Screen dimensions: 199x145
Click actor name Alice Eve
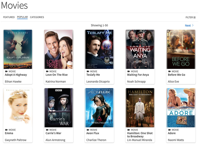tap(173, 82)
